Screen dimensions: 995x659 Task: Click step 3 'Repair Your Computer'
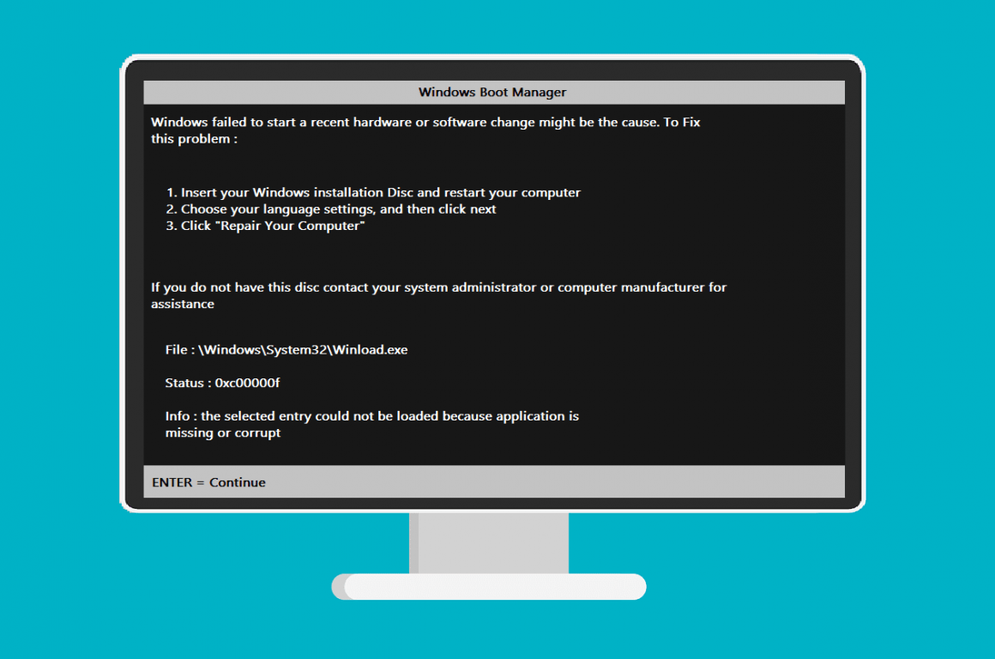tap(265, 226)
